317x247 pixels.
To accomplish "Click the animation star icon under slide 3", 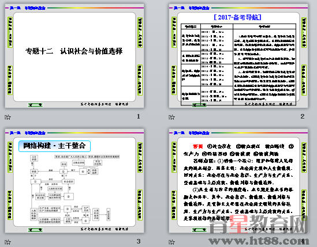I will 8,242.
